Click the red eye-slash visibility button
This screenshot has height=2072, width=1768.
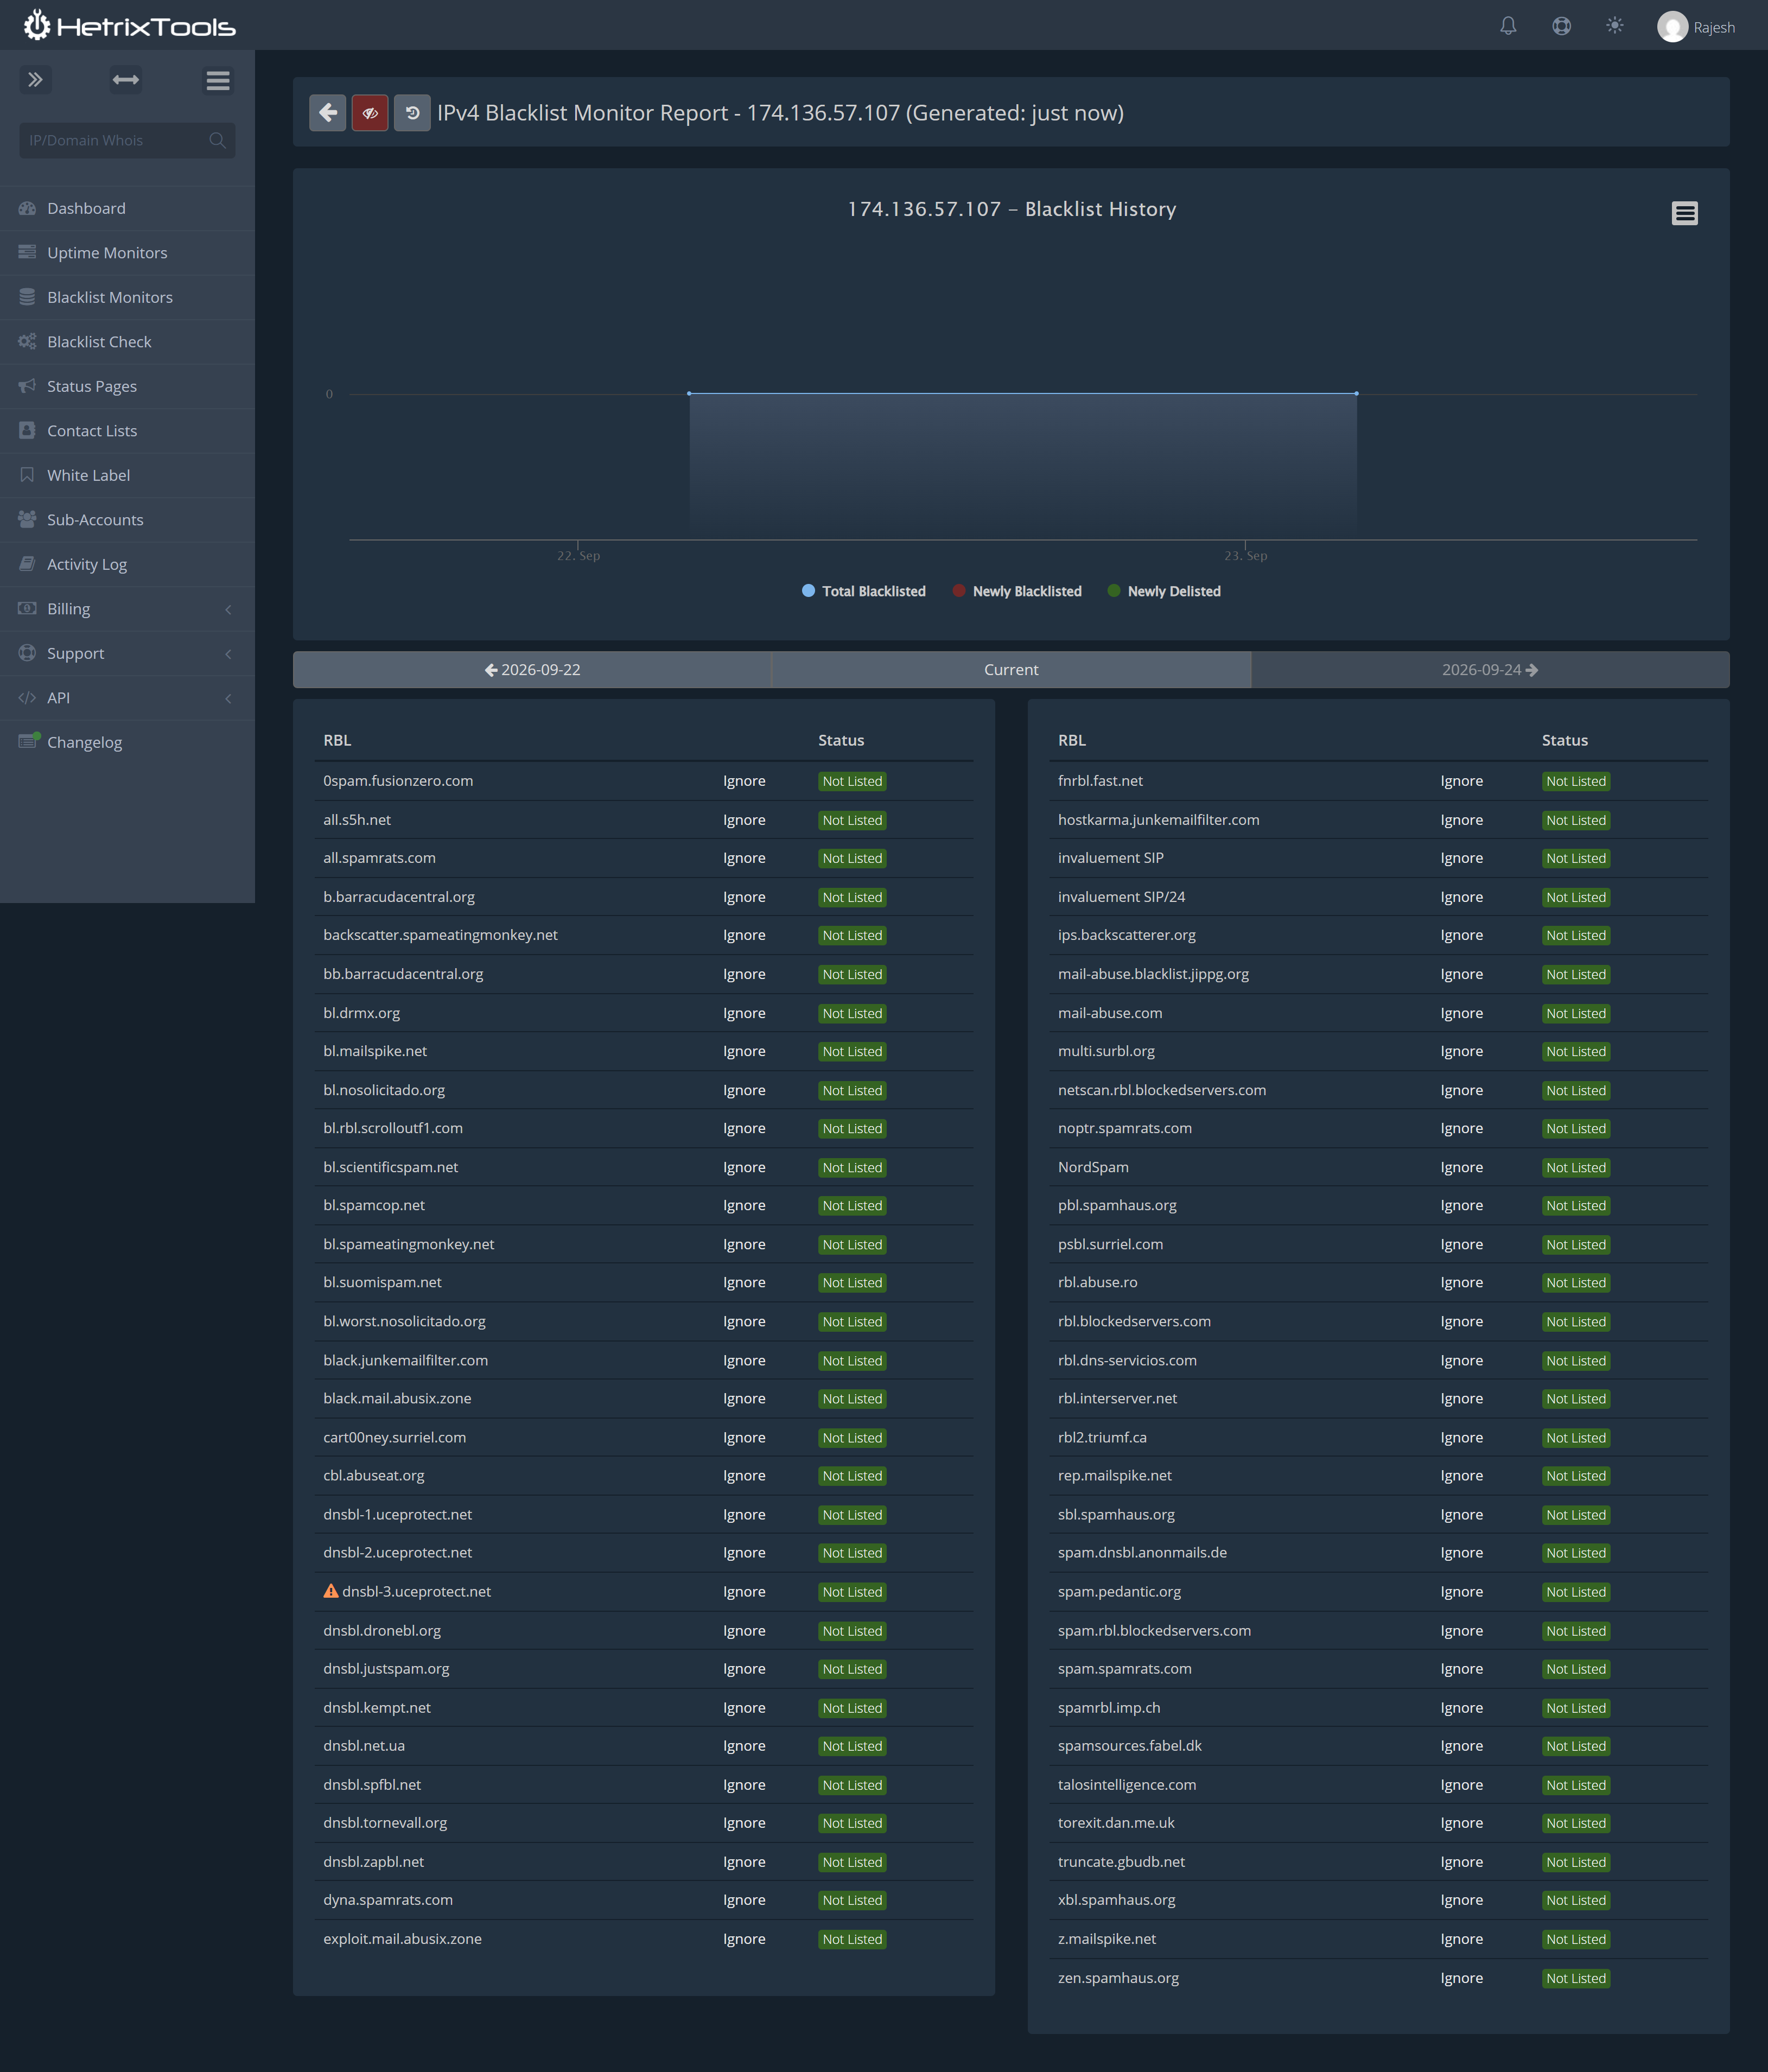(x=370, y=113)
